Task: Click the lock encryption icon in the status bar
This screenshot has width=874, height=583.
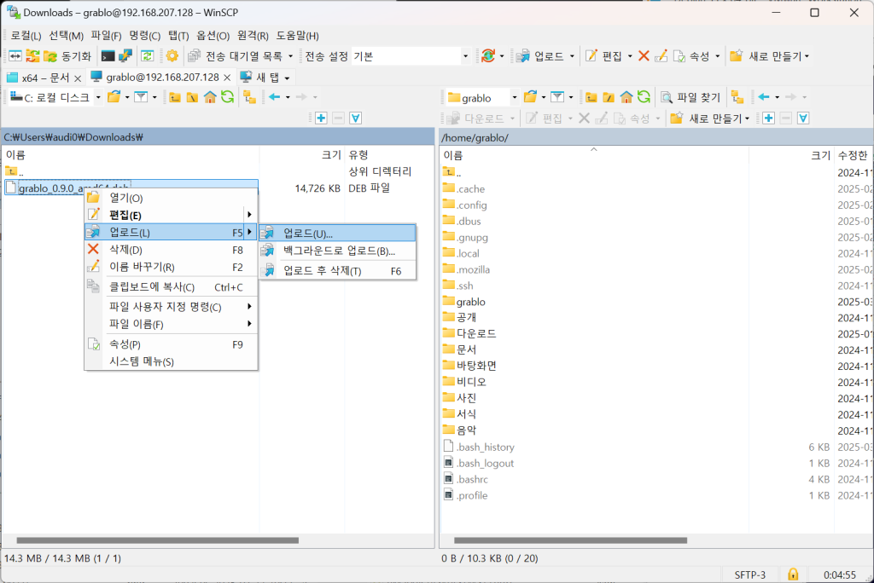Action: (x=793, y=574)
